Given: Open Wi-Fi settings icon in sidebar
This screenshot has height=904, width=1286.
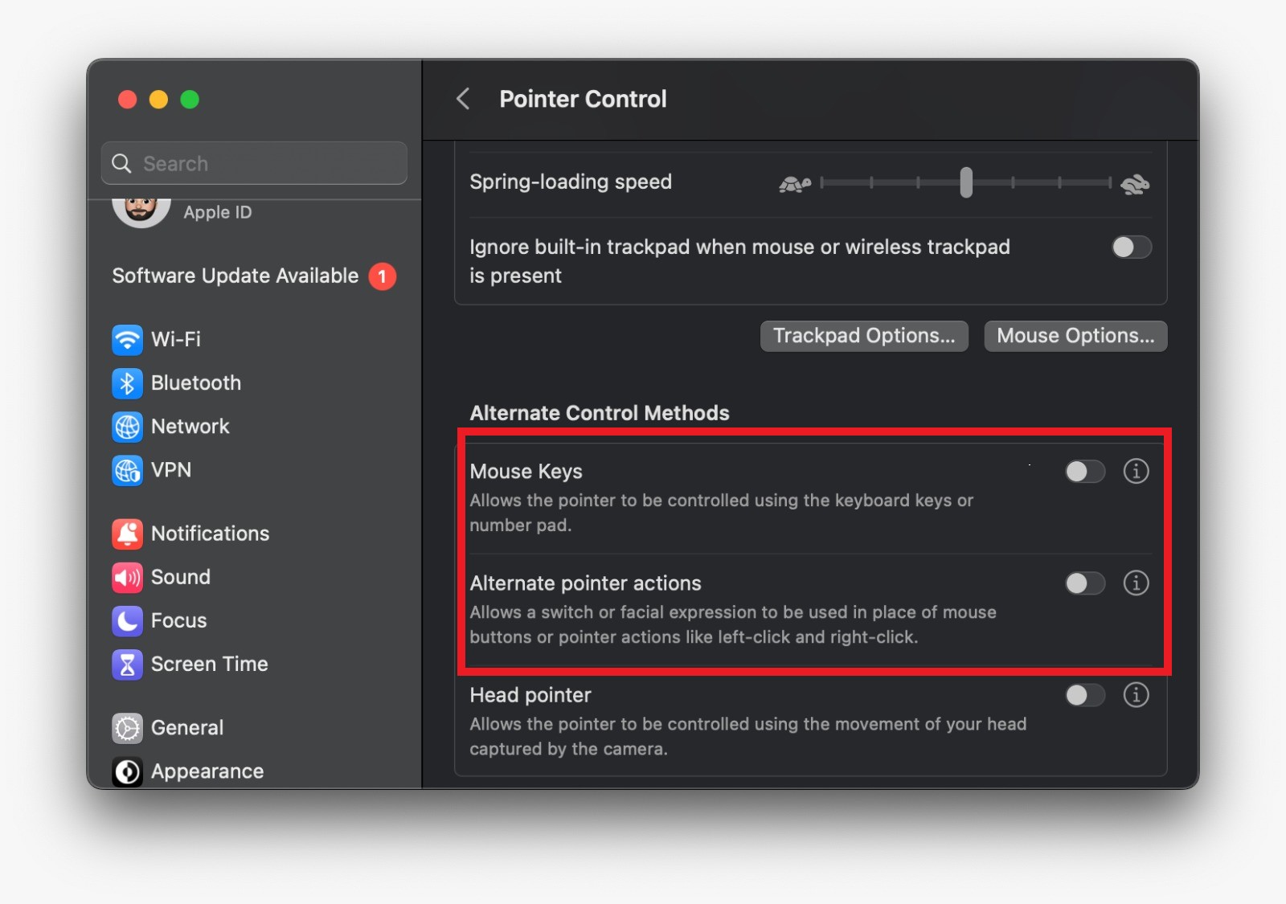Looking at the screenshot, I should [127, 340].
